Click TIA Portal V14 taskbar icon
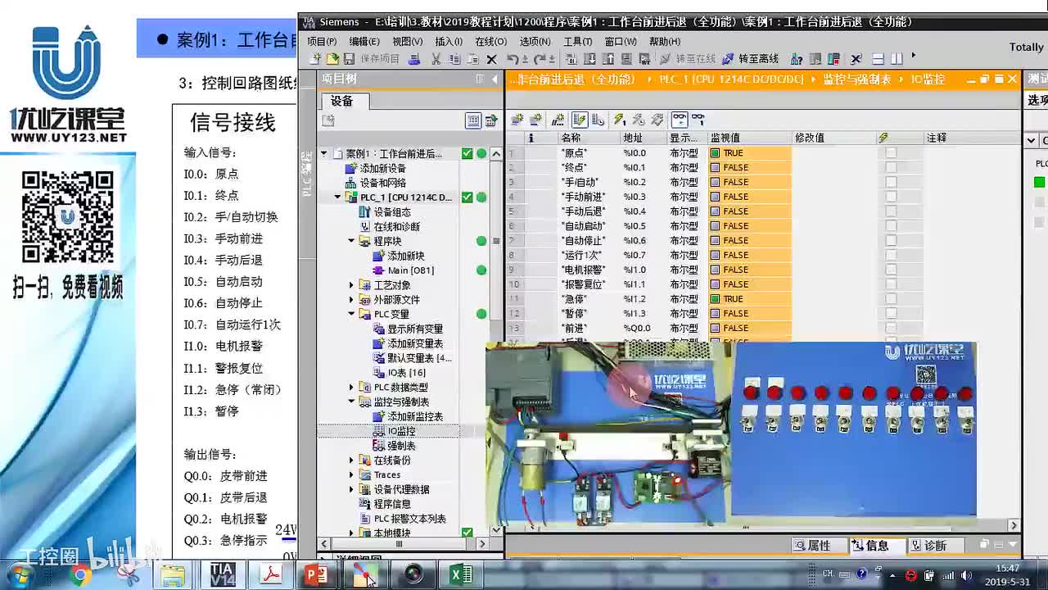 click(x=222, y=575)
